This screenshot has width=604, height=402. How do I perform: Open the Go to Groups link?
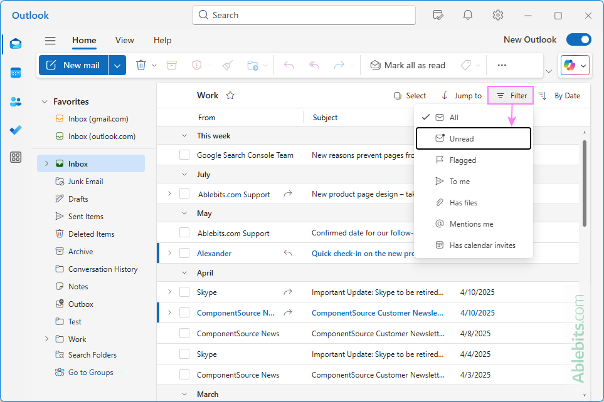click(90, 373)
